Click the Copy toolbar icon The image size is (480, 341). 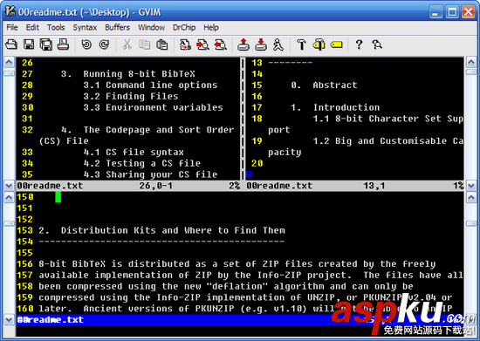[145, 44]
